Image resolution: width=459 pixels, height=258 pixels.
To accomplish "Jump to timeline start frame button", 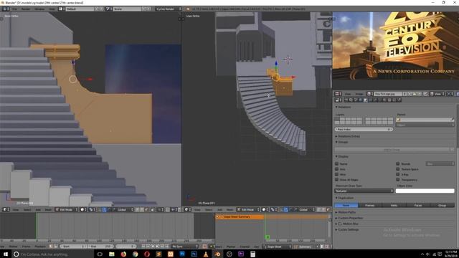I will pyautogui.click(x=143, y=247).
